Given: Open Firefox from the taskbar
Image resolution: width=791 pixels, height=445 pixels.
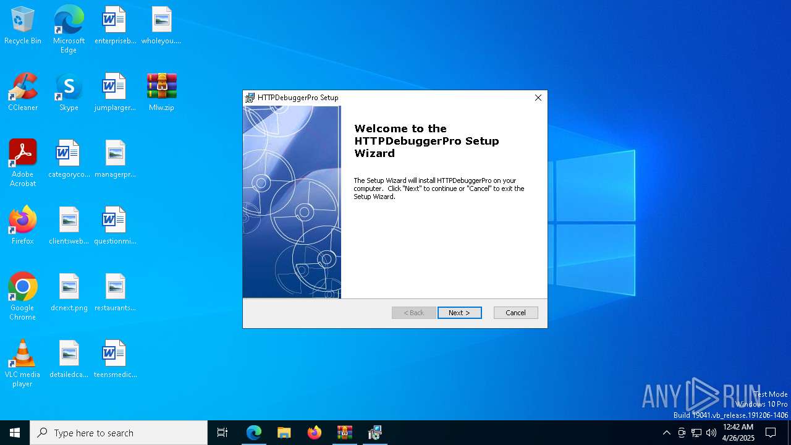Looking at the screenshot, I should [x=315, y=433].
